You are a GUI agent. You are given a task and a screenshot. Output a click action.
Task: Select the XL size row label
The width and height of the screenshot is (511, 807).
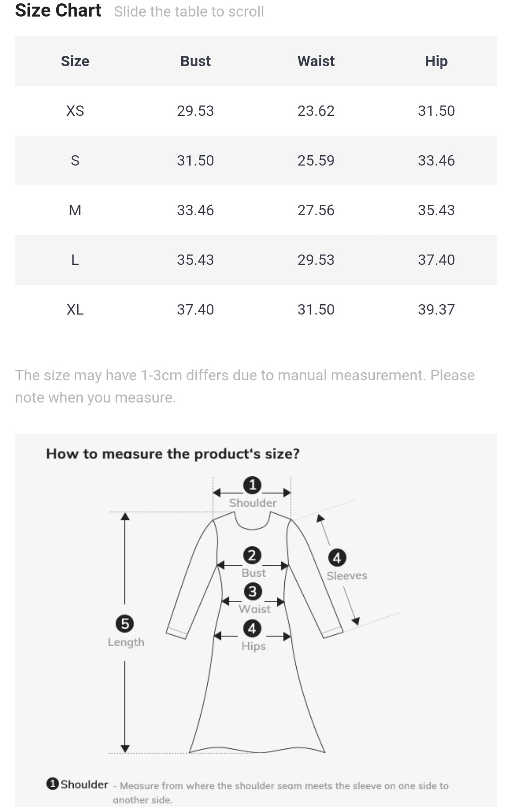[75, 309]
